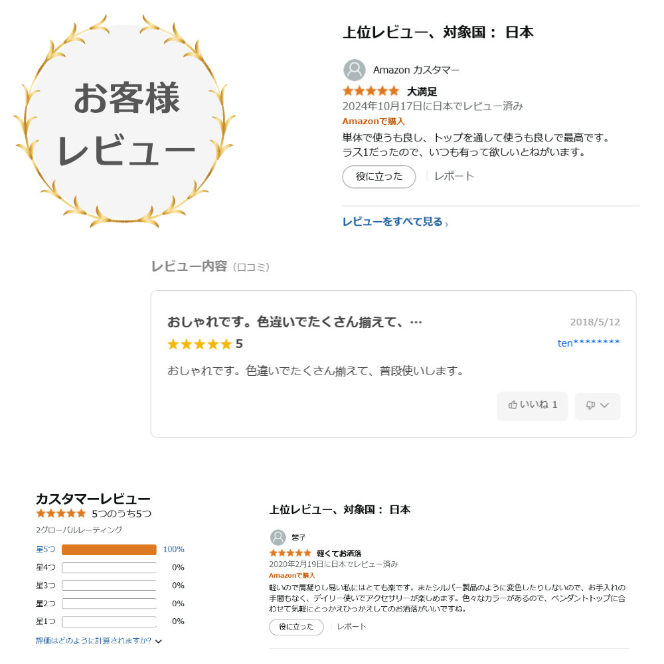Mark the top 大満足 review as 役に立った

(x=378, y=177)
